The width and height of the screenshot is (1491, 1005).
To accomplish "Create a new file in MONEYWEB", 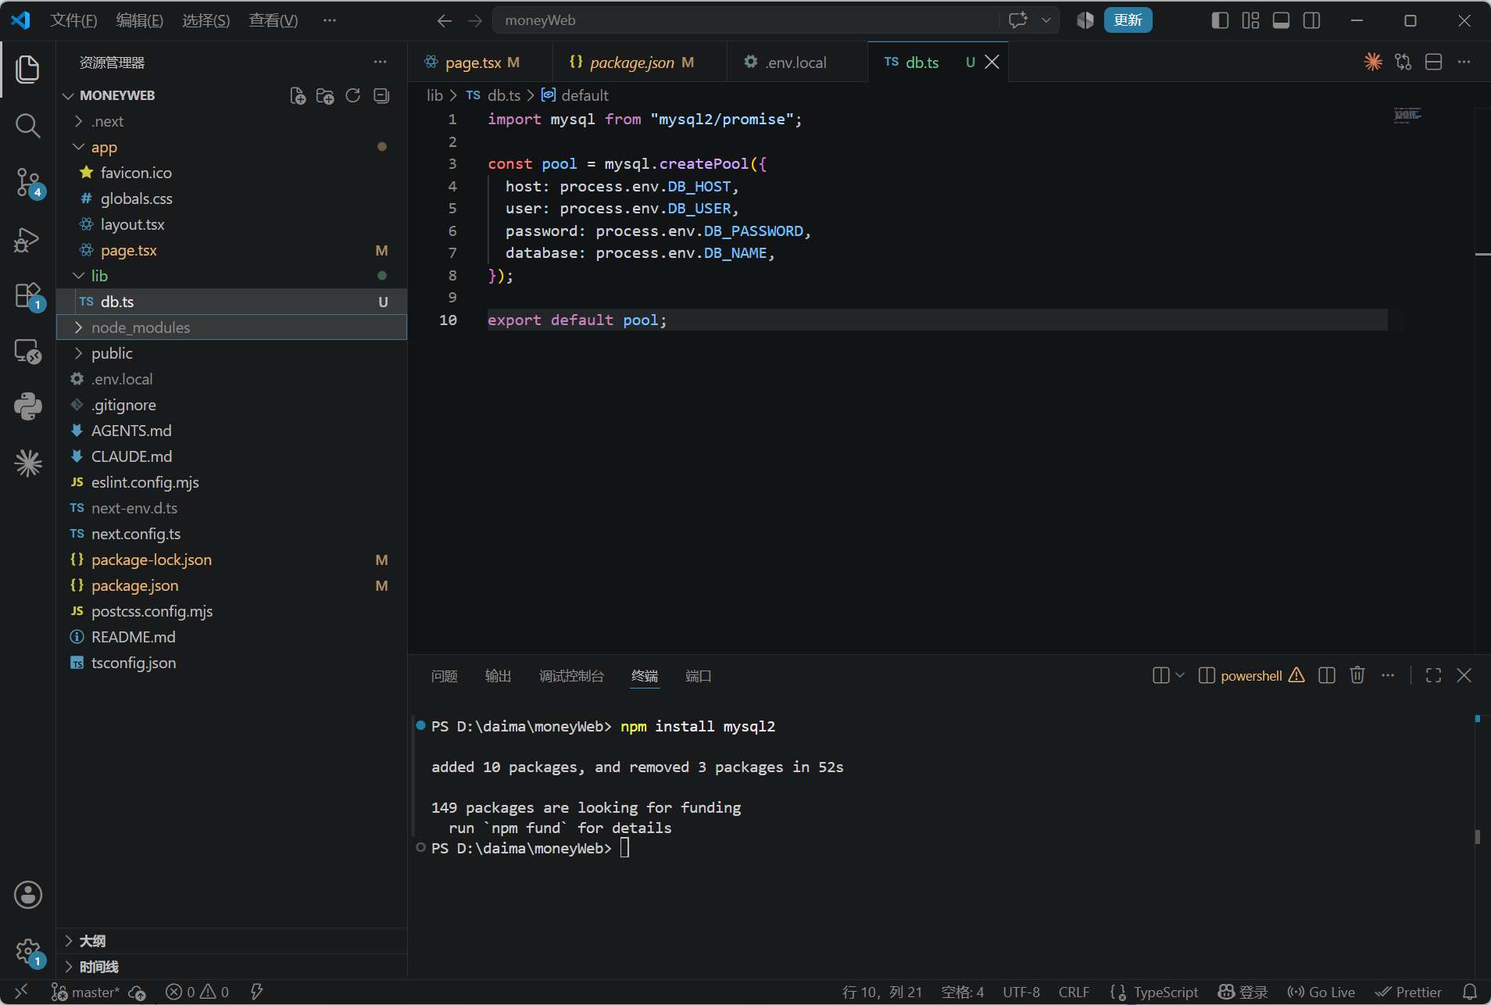I will click(x=297, y=95).
